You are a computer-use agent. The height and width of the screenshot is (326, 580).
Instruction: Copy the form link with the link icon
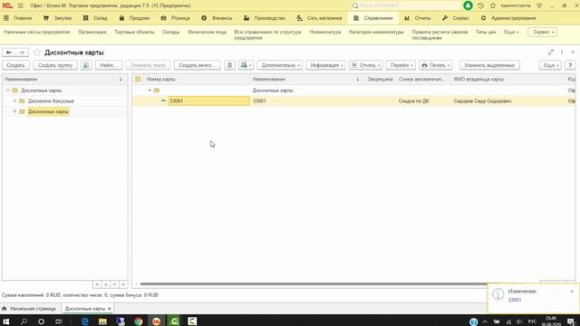click(551, 53)
